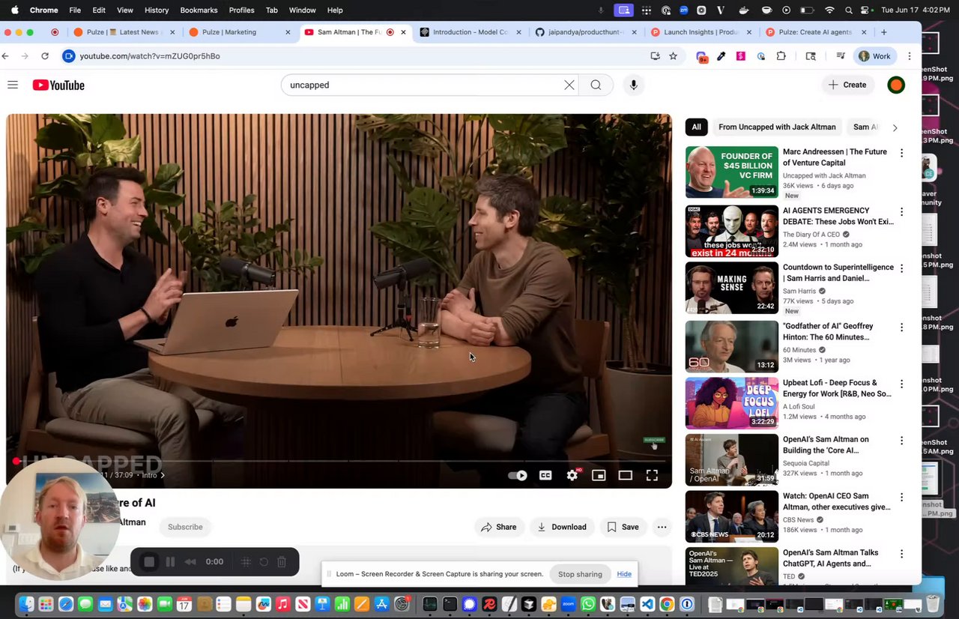959x619 pixels.
Task: Open a new browser tab
Action: 884,32
